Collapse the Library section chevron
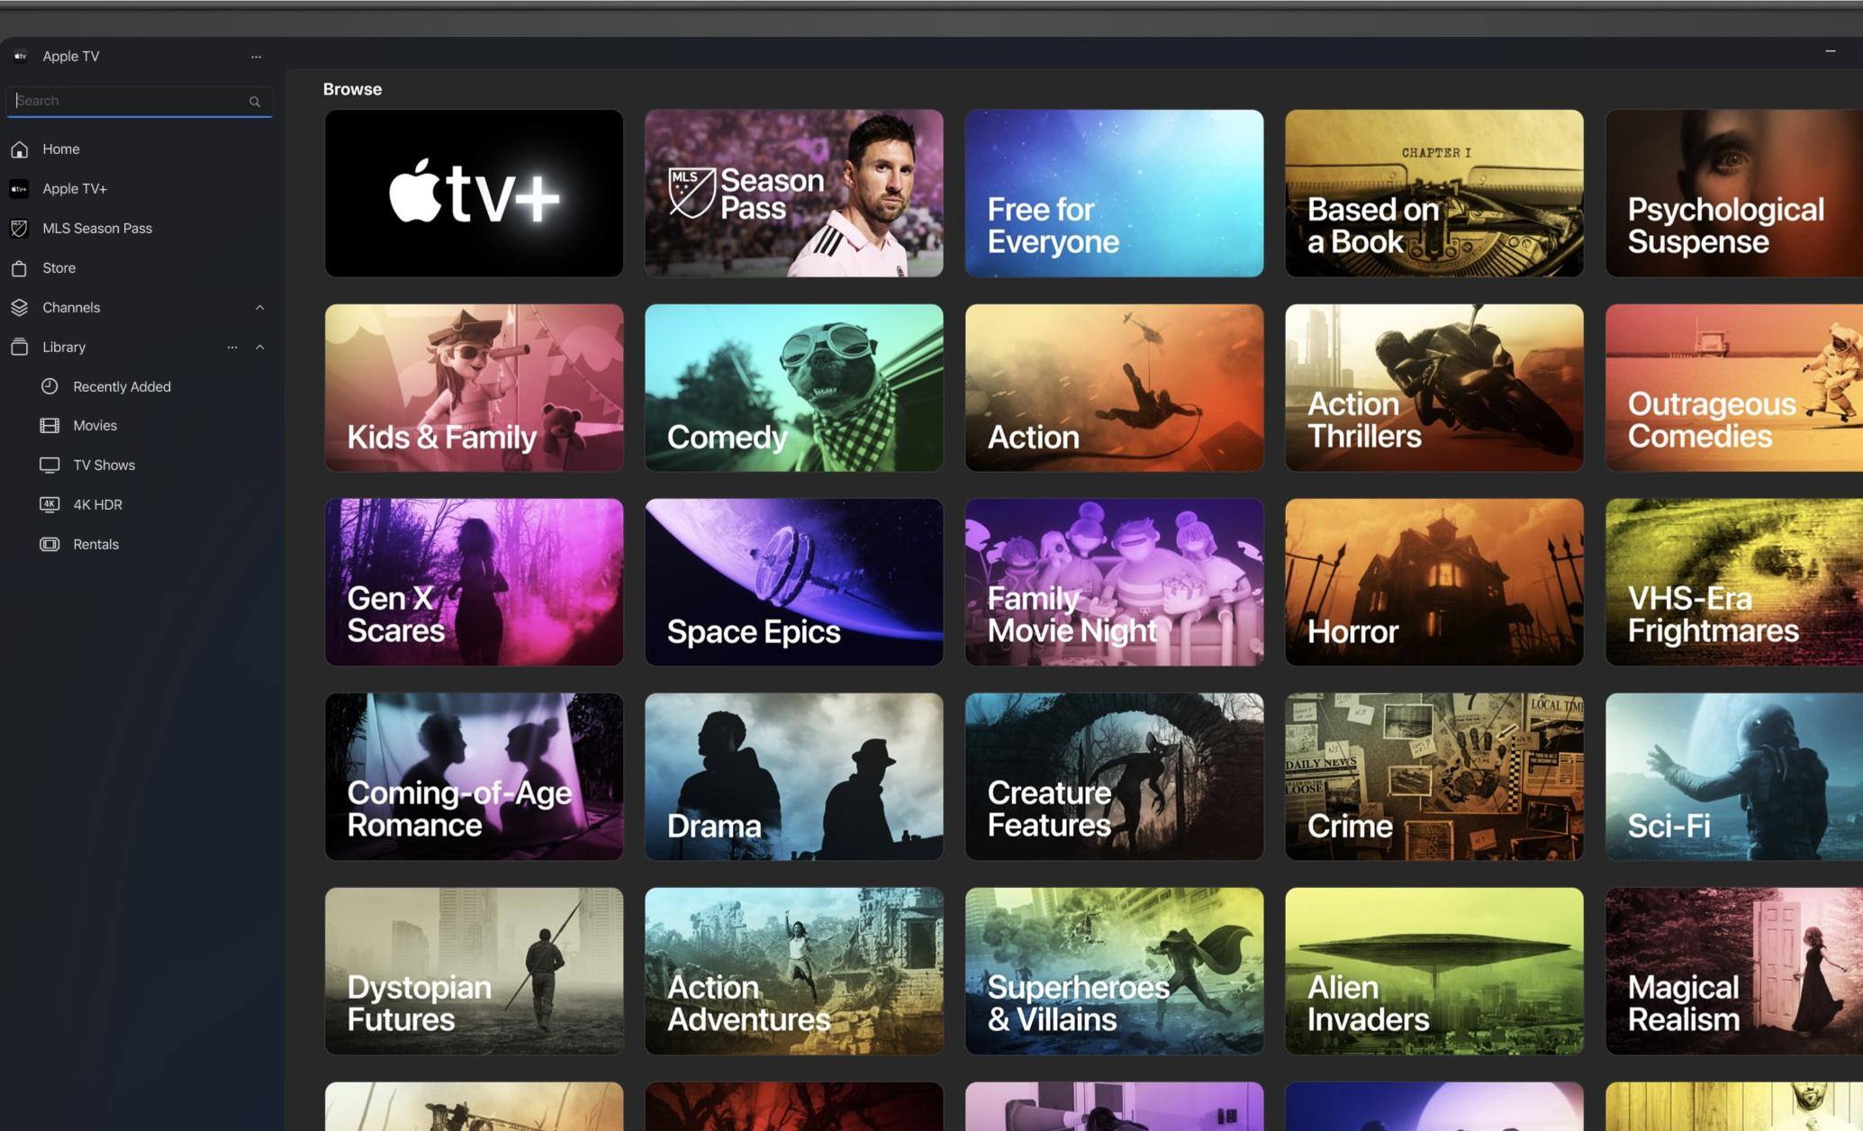 (259, 348)
